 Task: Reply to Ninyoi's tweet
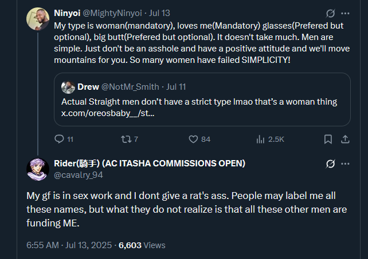pyautogui.click(x=59, y=139)
